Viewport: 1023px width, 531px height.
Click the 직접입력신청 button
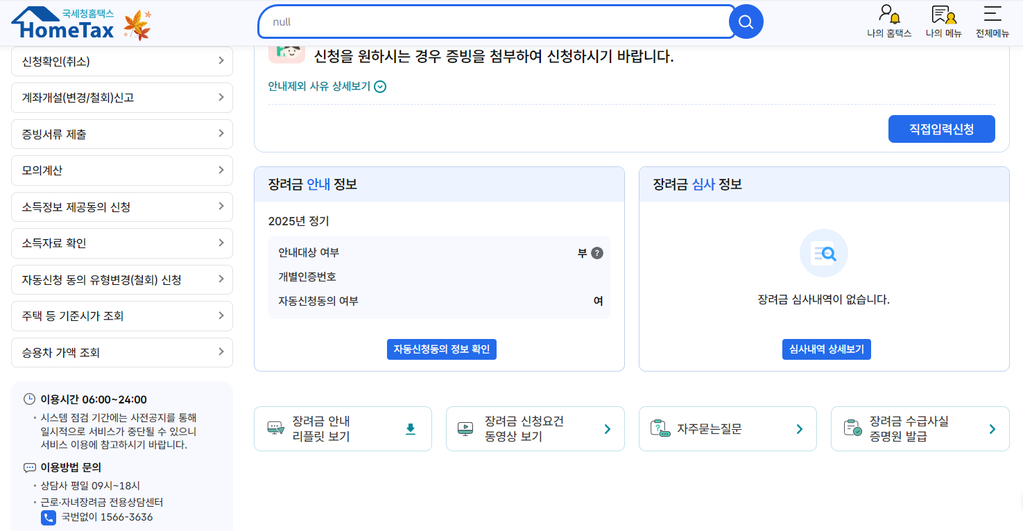point(941,129)
